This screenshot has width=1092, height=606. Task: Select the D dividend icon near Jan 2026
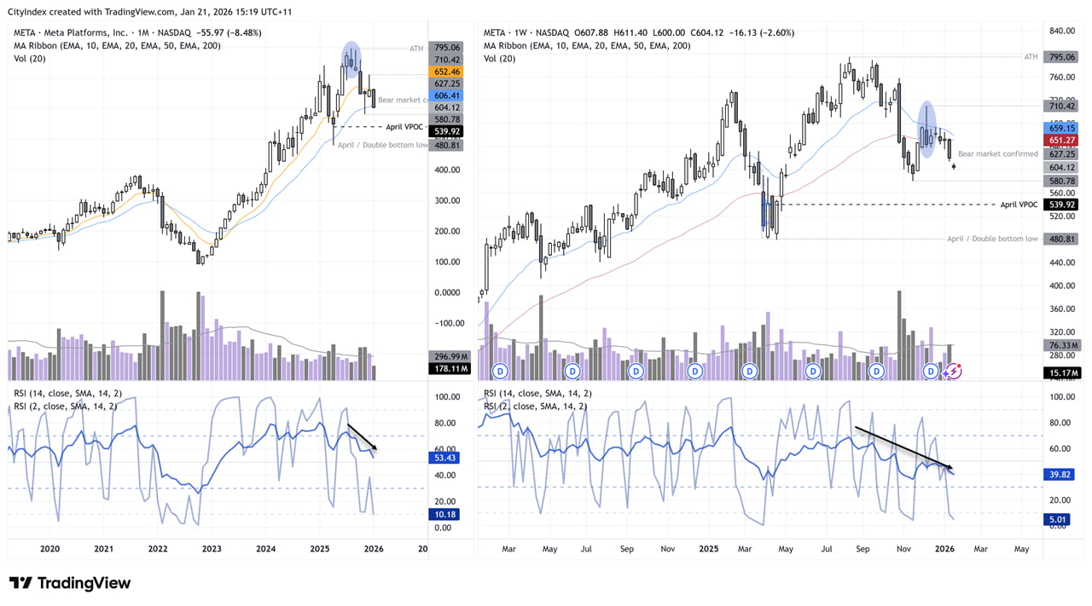pyautogui.click(x=930, y=371)
